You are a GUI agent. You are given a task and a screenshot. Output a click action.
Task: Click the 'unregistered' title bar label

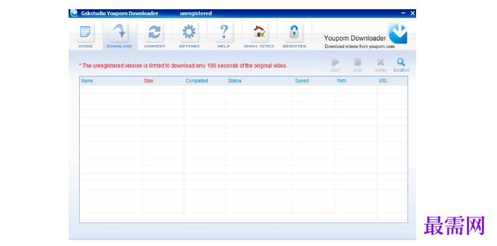pyautogui.click(x=195, y=13)
